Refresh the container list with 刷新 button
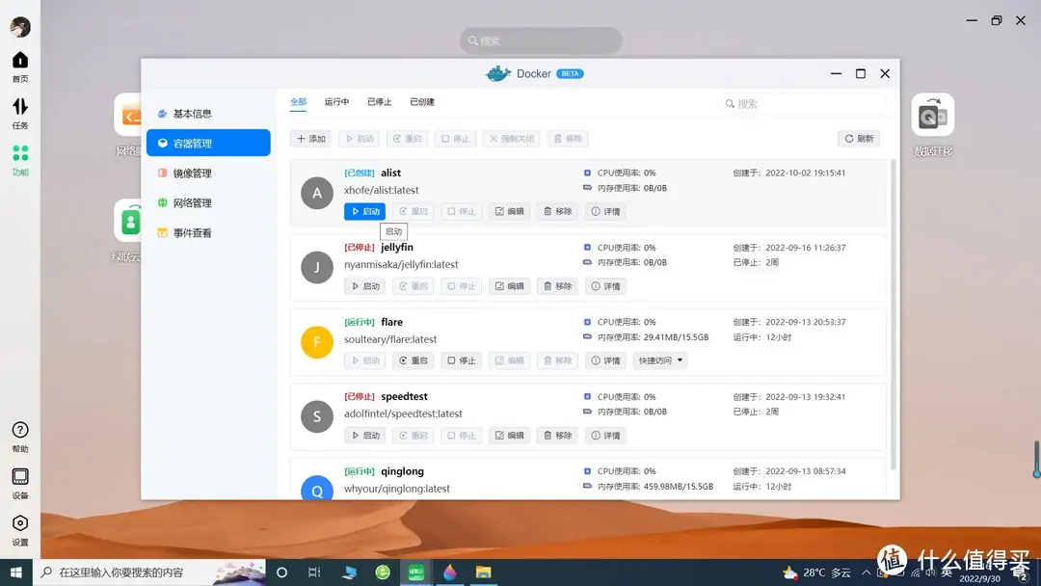The width and height of the screenshot is (1041, 586). 857,138
